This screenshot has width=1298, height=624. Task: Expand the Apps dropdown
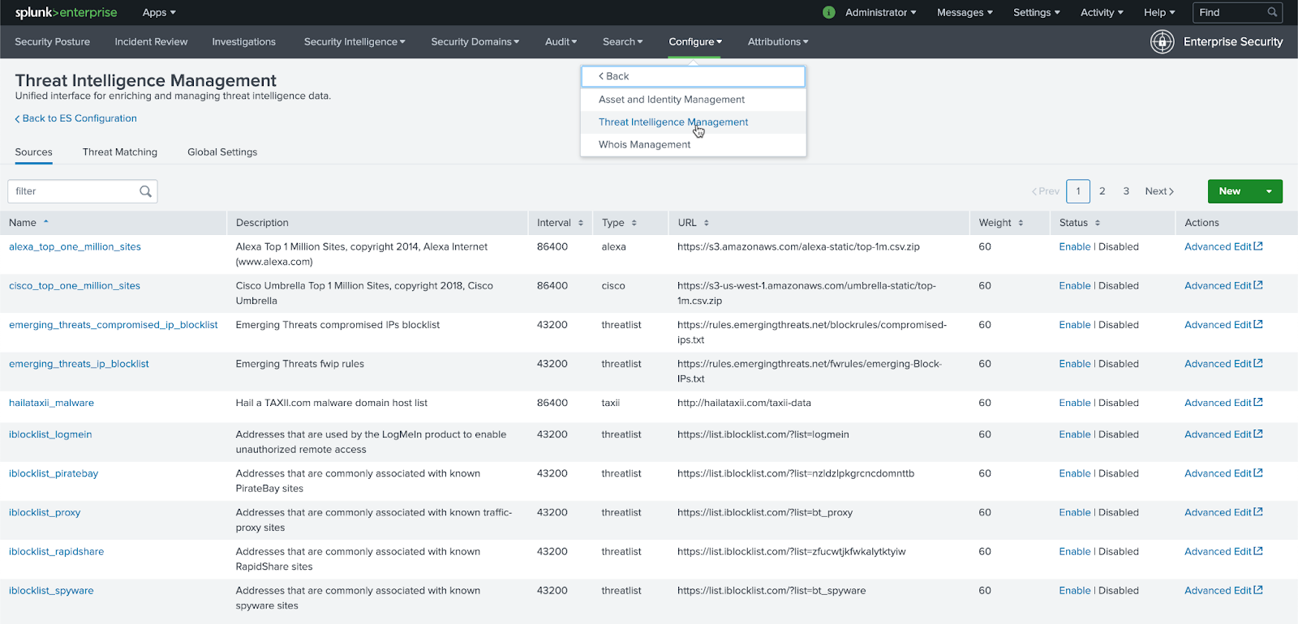click(x=159, y=12)
